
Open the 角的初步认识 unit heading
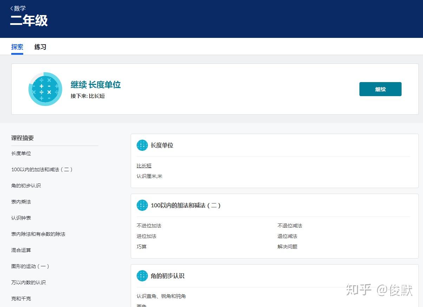(x=168, y=276)
